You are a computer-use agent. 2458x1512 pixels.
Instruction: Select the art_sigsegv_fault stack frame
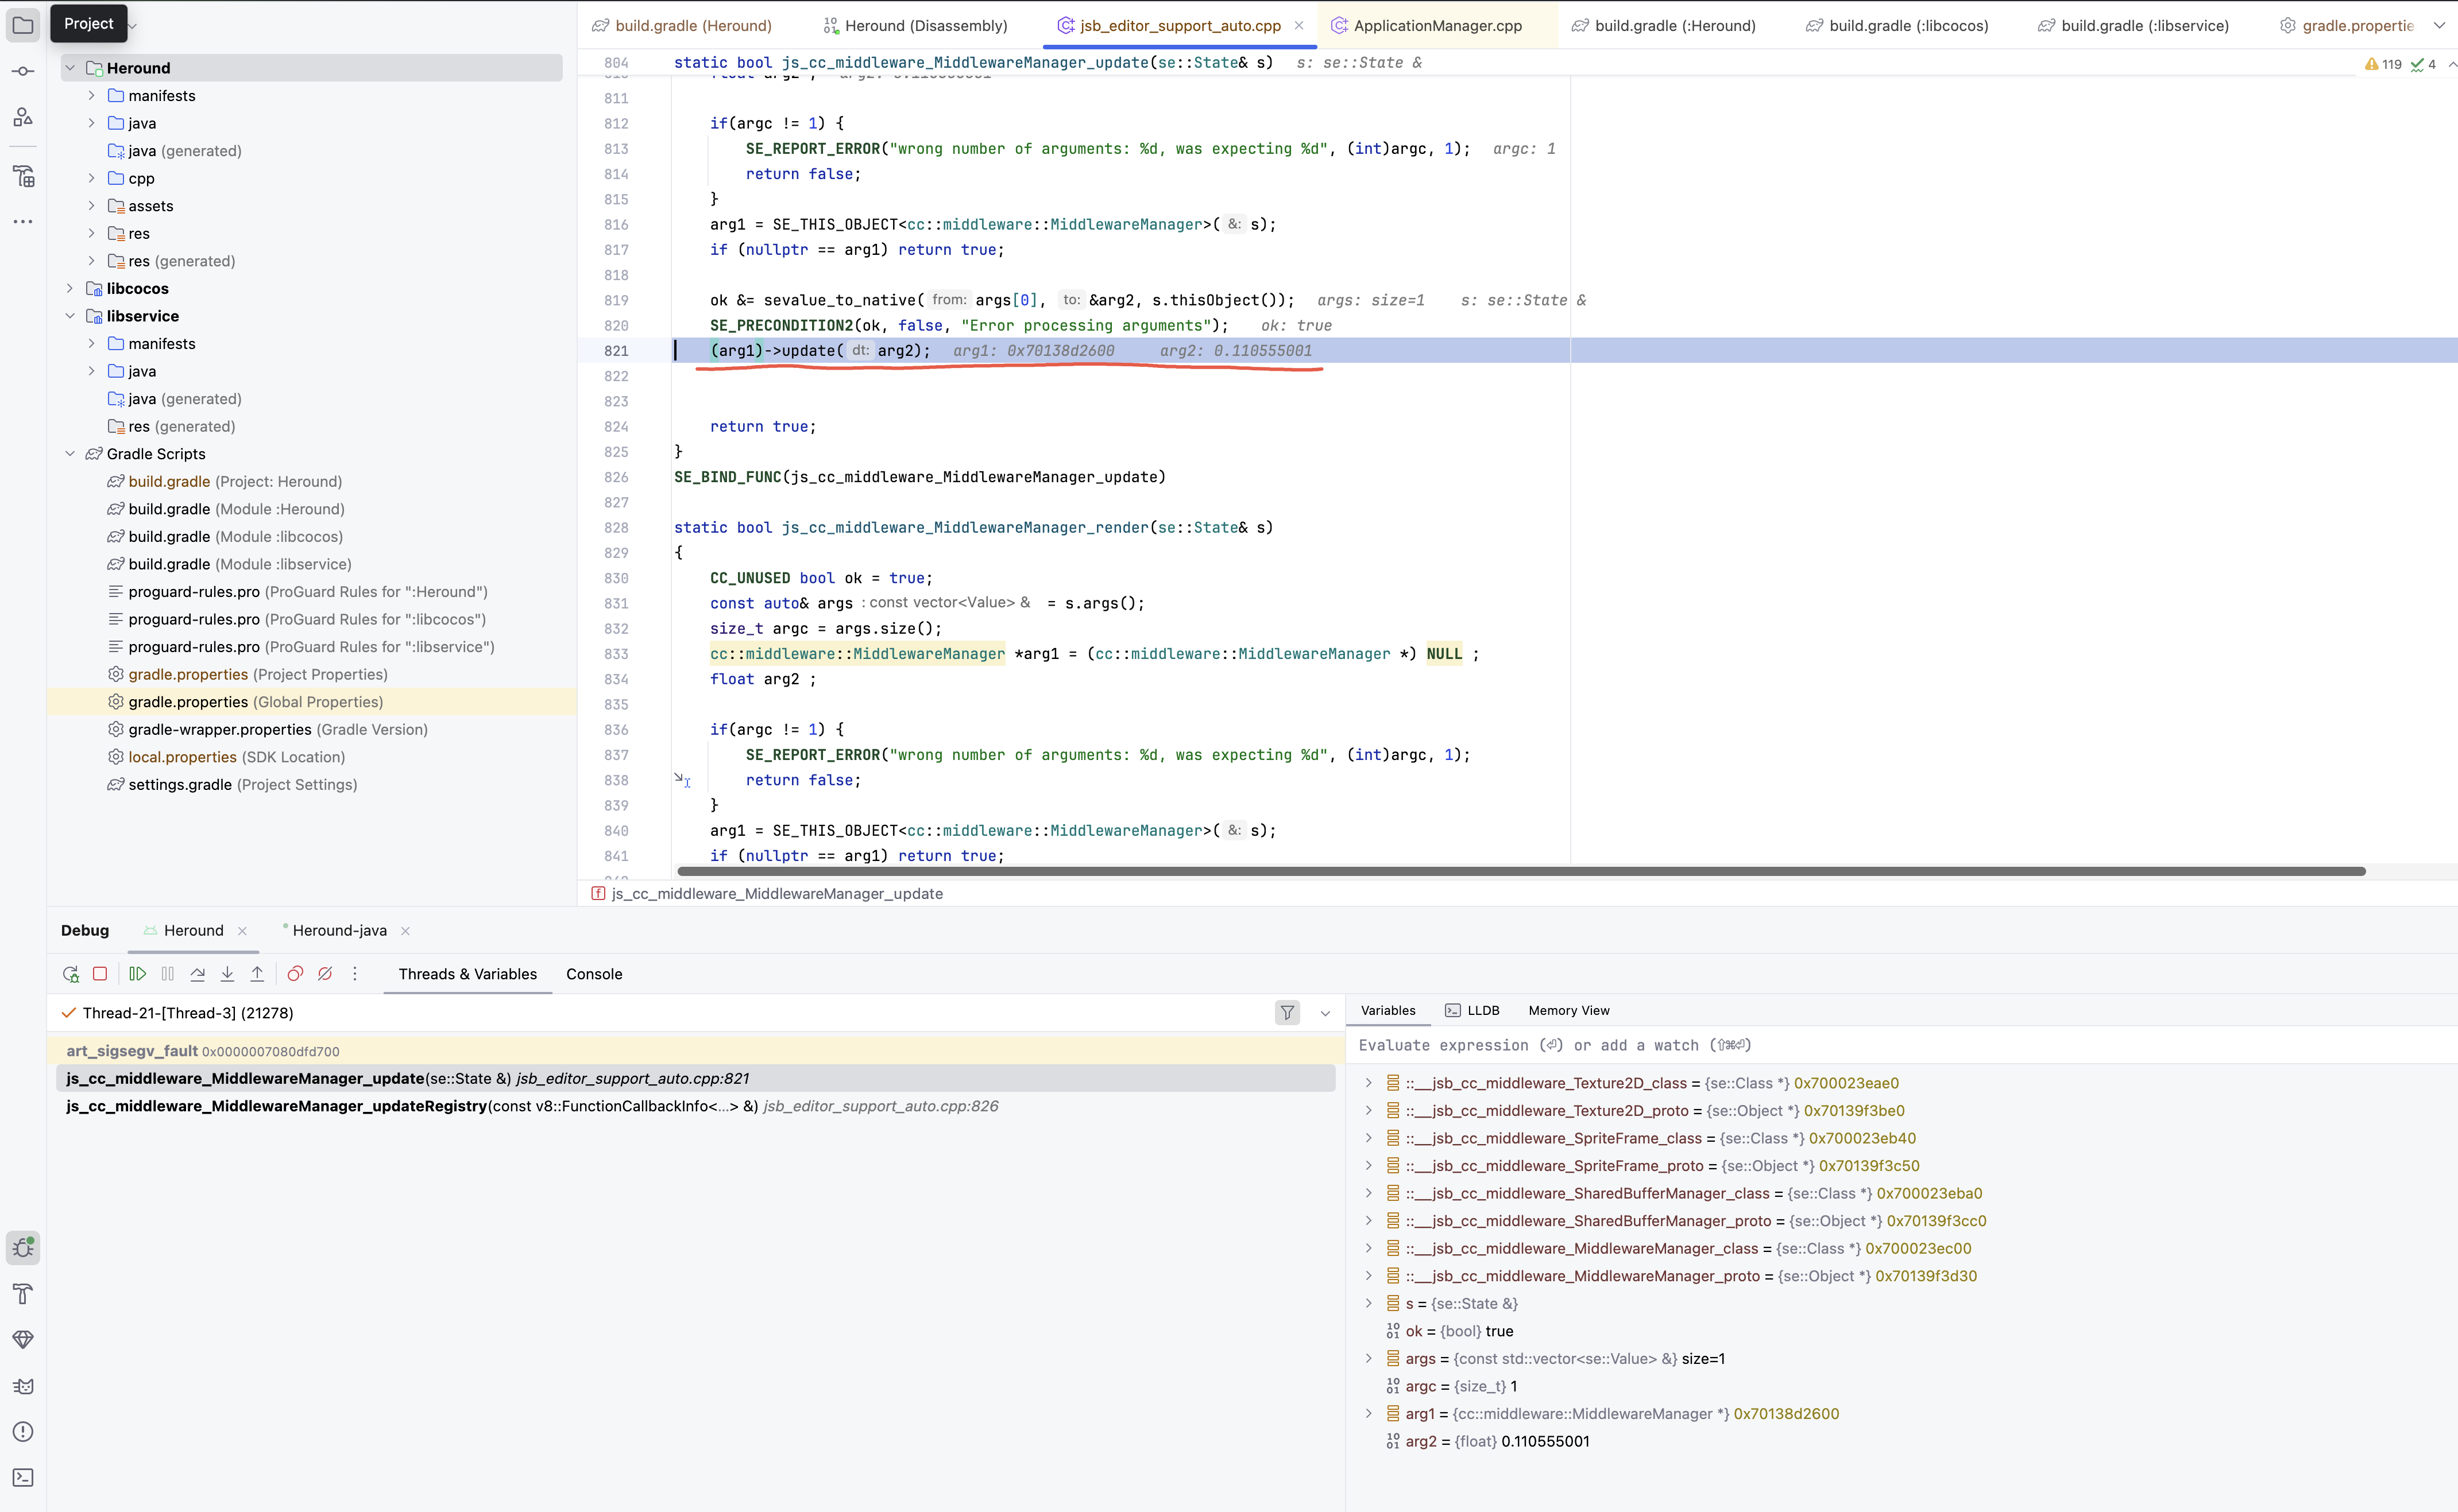132,1051
